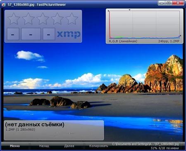Viewport: 186px width, 151px height.
Task: Click the wide middle dash box
Action: 31,34
